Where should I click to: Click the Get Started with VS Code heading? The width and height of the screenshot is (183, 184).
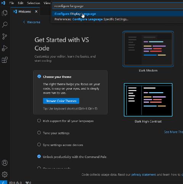(x=62, y=44)
